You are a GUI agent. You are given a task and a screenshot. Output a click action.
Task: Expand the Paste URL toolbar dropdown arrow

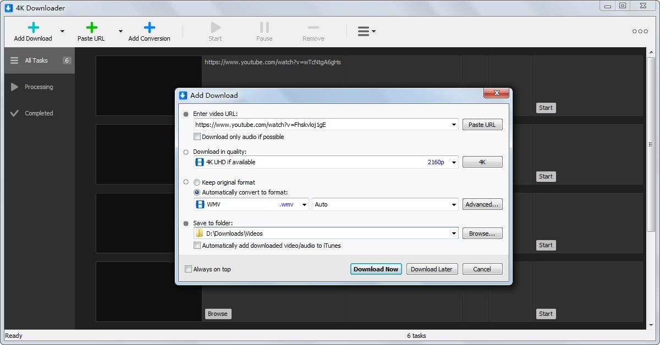(120, 31)
